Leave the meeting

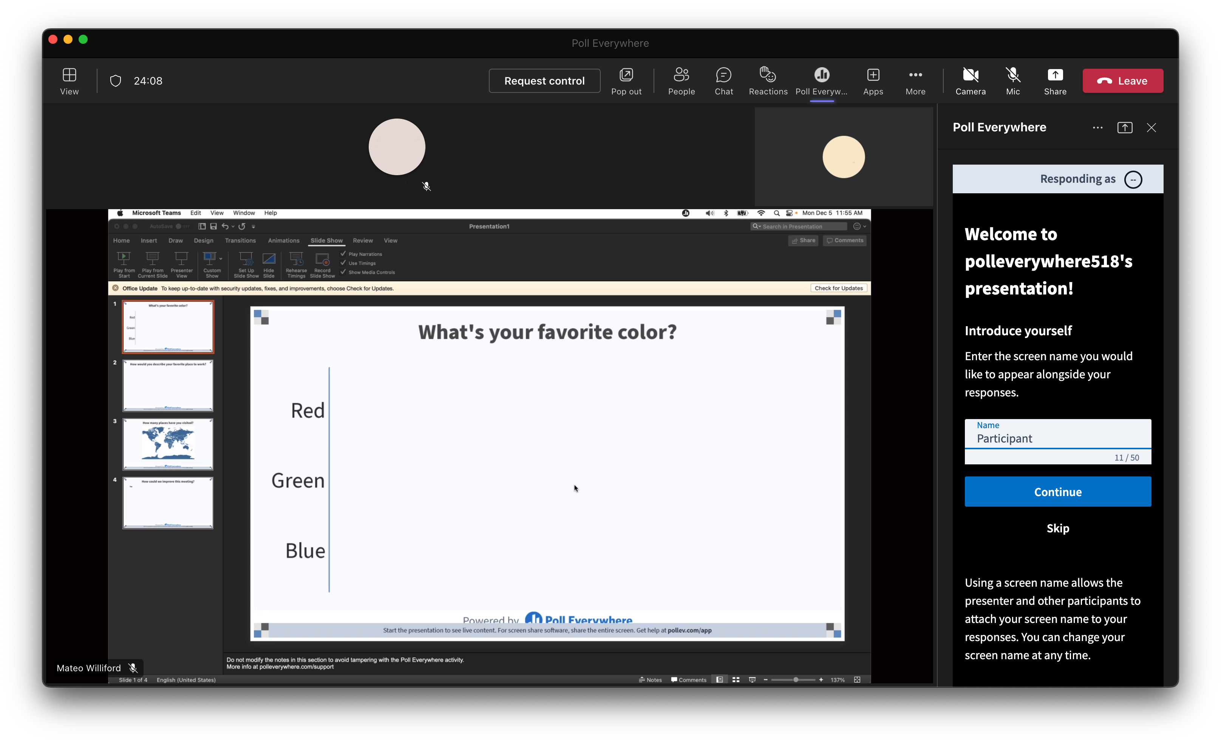[1122, 81]
